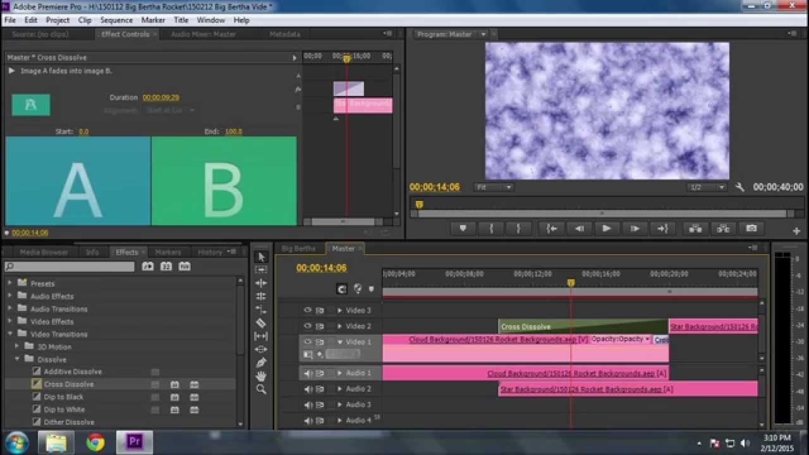Viewport: 809px width, 455px height.
Task: Click the timeline Add Marker icon
Action: click(x=371, y=289)
